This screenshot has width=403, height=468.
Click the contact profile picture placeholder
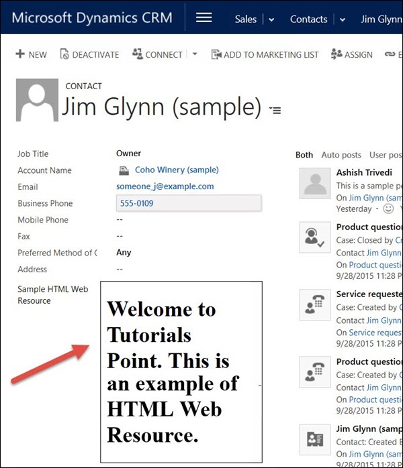tap(37, 100)
